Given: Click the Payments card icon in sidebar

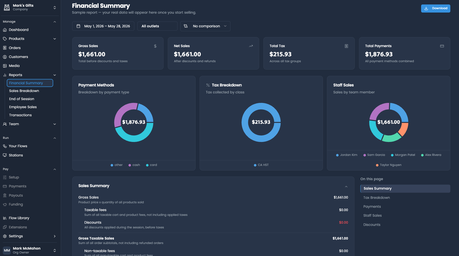Looking at the screenshot, I should click(5, 186).
